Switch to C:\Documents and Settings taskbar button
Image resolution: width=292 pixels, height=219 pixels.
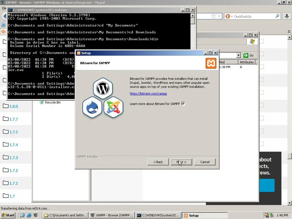pos(65,215)
